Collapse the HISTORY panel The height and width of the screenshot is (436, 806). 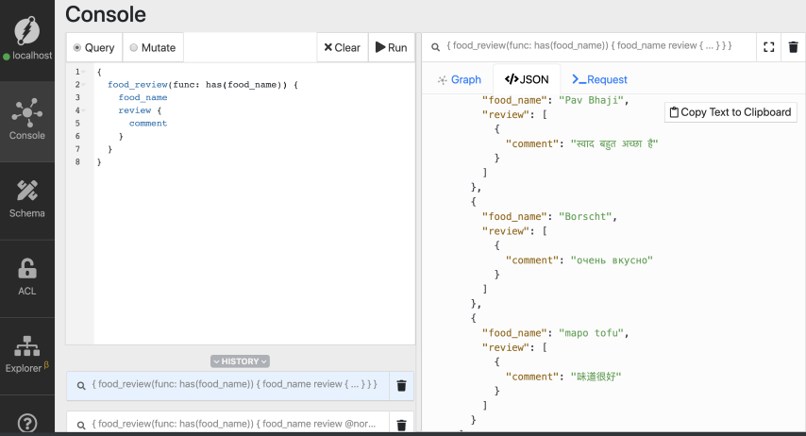[240, 361]
